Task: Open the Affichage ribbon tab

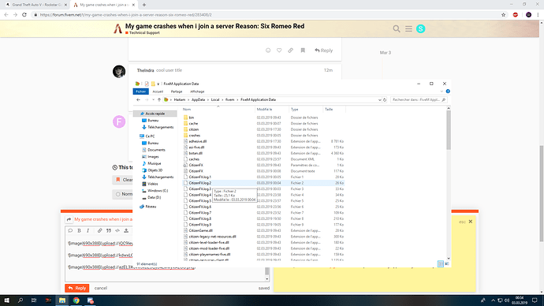Action: [x=197, y=91]
